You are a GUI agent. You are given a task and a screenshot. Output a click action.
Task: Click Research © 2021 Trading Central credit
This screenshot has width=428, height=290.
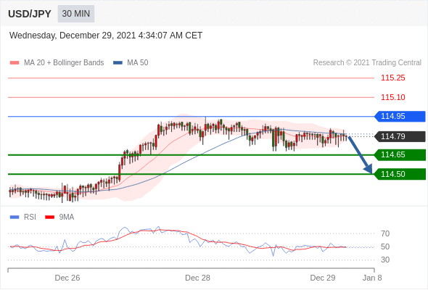pos(367,63)
